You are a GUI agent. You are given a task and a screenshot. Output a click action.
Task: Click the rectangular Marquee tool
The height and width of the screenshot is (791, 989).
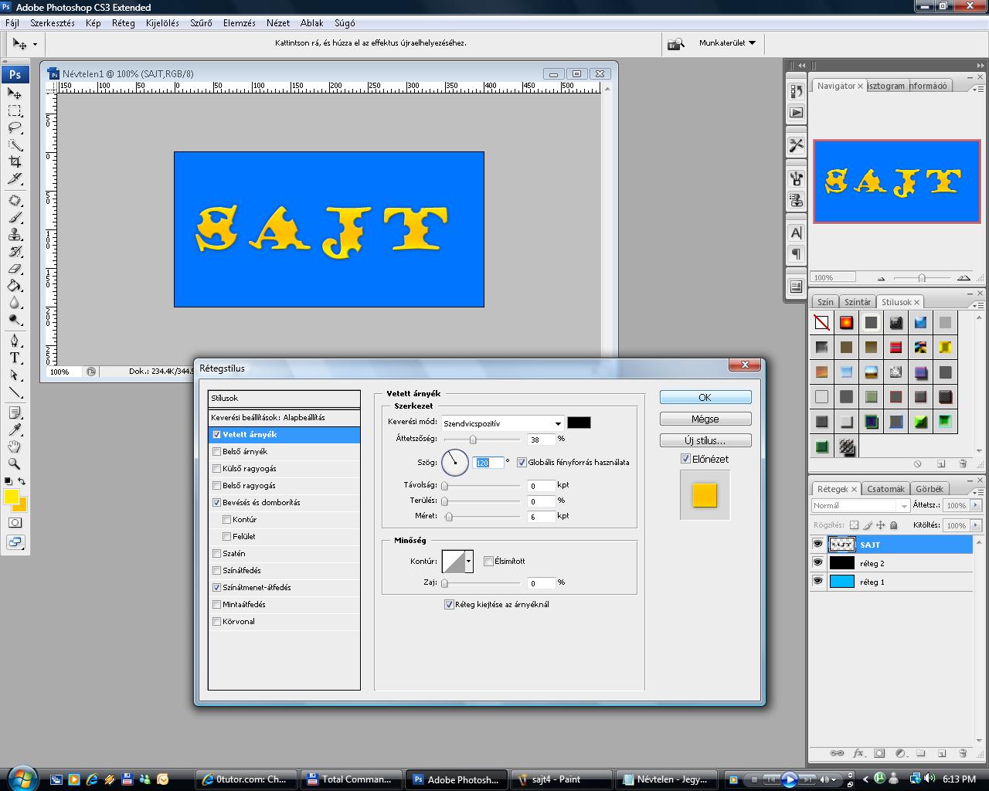click(15, 110)
